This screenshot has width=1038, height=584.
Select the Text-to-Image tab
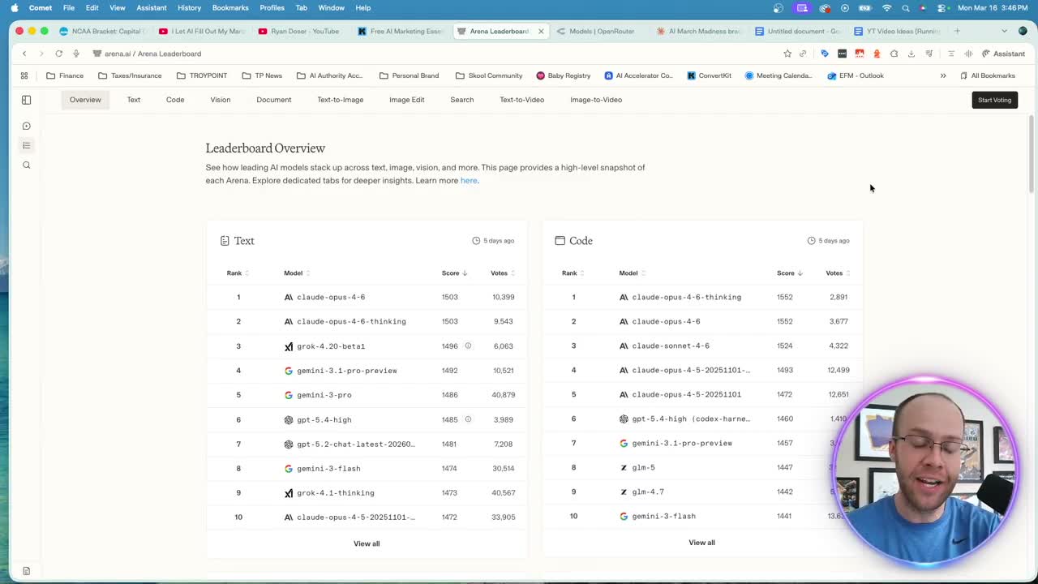341,100
